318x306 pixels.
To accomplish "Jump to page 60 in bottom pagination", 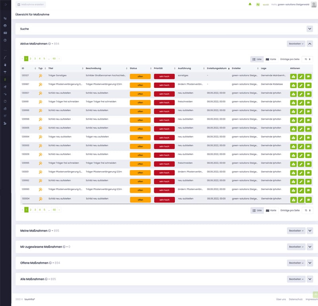I will [54, 210].
